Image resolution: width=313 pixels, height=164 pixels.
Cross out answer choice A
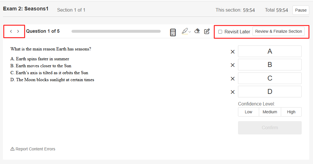coord(233,52)
